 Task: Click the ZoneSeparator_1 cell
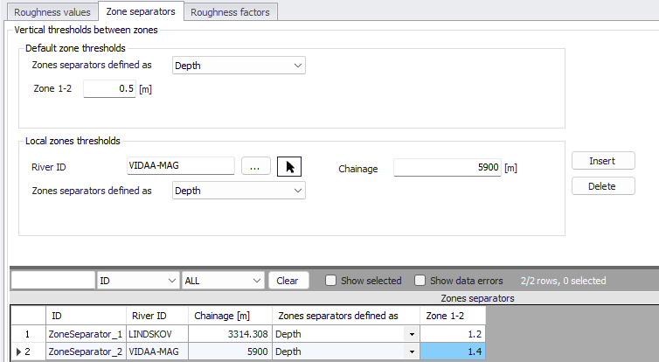[86, 334]
